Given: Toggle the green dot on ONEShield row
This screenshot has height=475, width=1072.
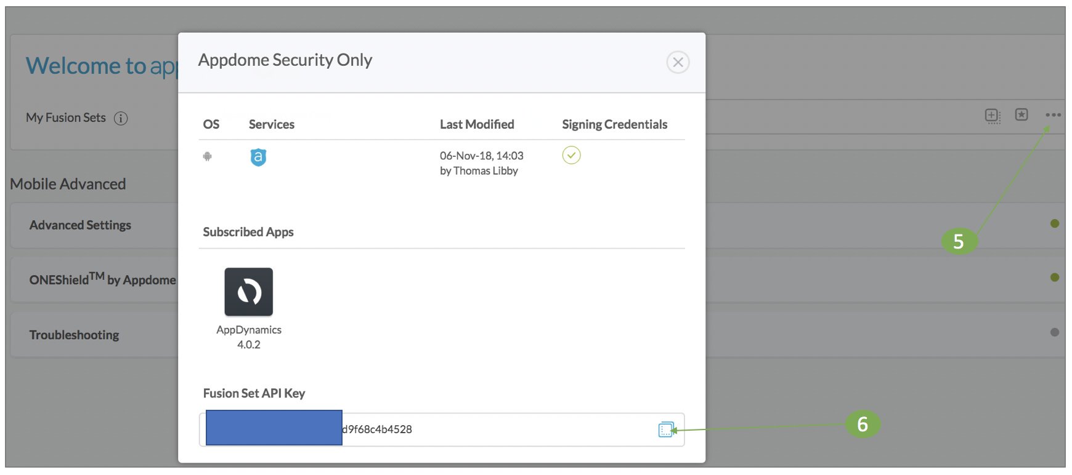Looking at the screenshot, I should point(1055,277).
